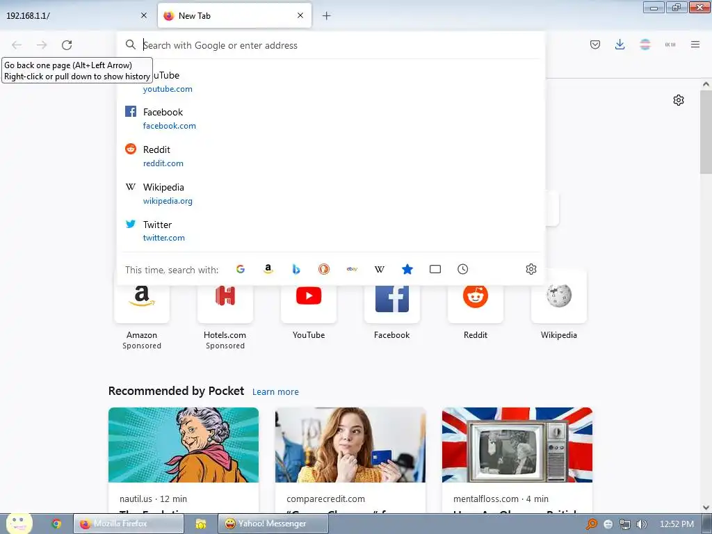Click the tray network icon
The height and width of the screenshot is (534, 712).
coord(625,524)
